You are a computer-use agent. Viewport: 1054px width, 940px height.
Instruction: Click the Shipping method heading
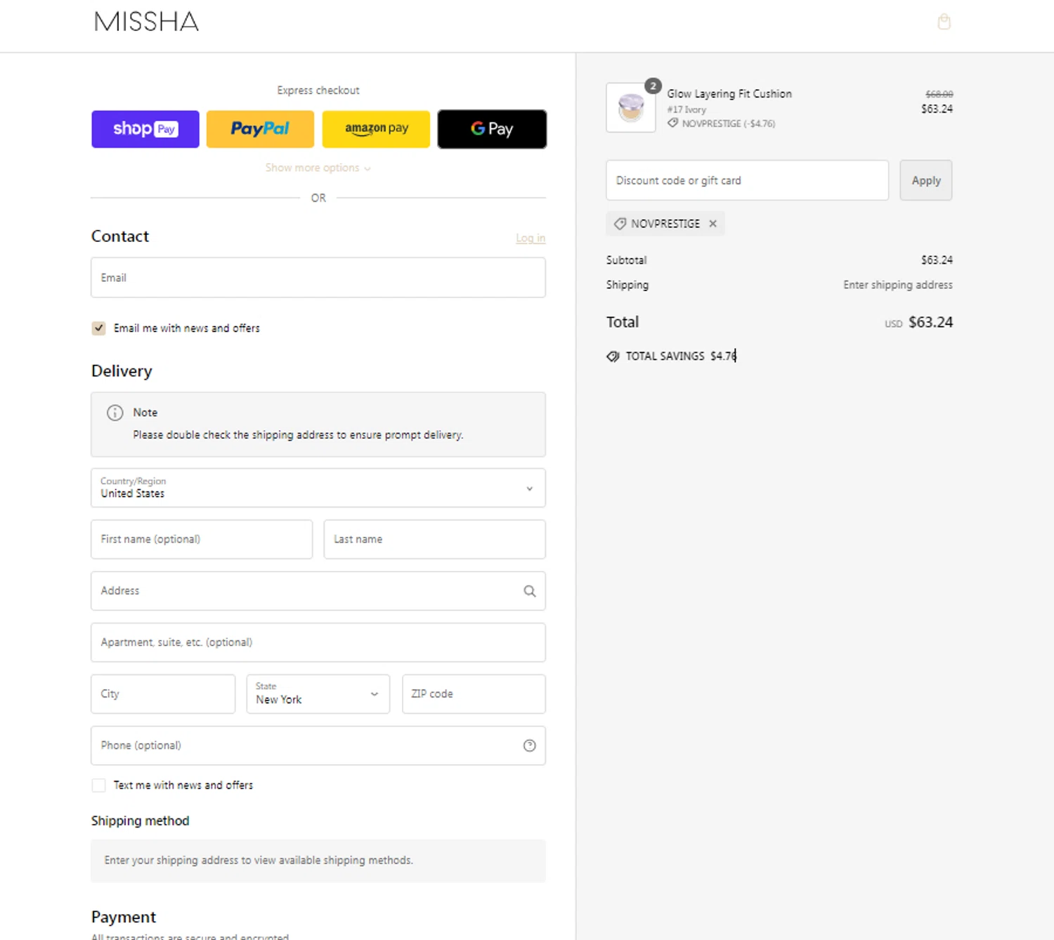pyautogui.click(x=140, y=821)
